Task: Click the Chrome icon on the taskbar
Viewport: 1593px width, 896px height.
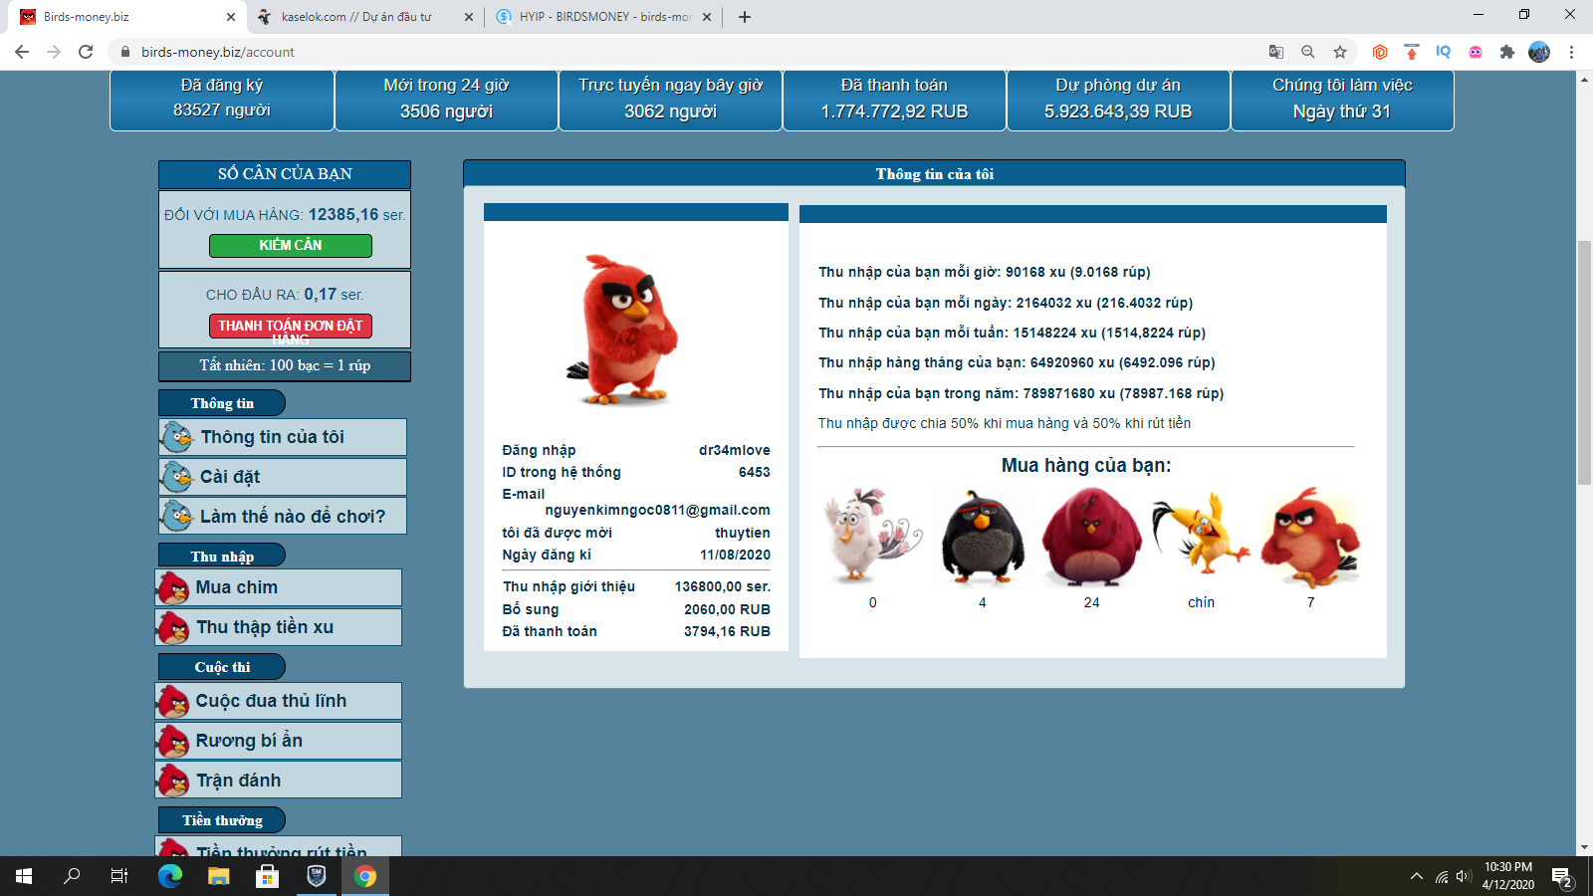Action: pos(365,876)
